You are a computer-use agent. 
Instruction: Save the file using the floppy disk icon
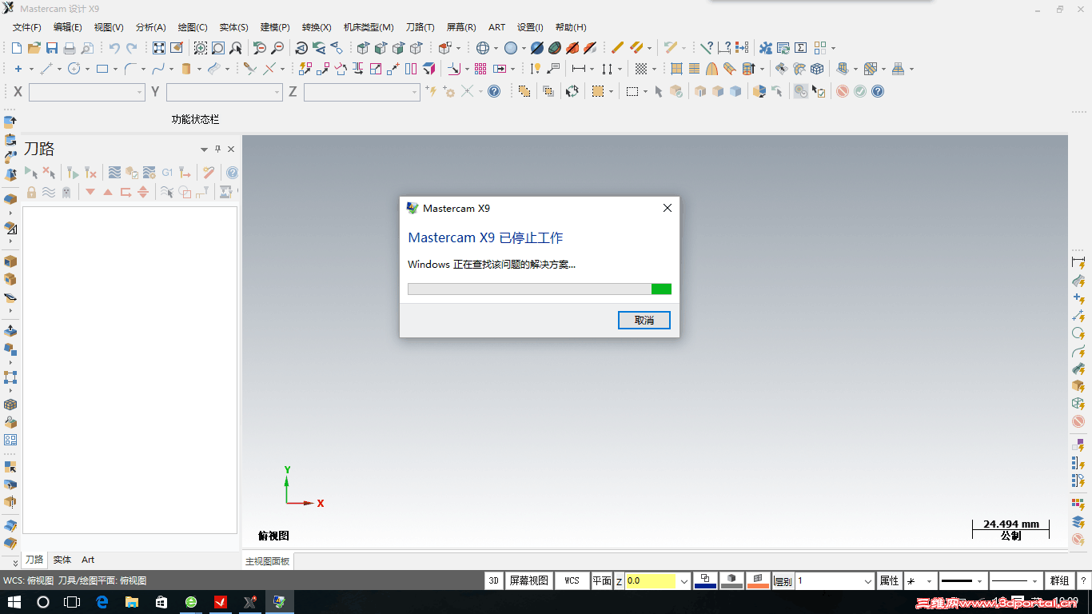[x=52, y=48]
